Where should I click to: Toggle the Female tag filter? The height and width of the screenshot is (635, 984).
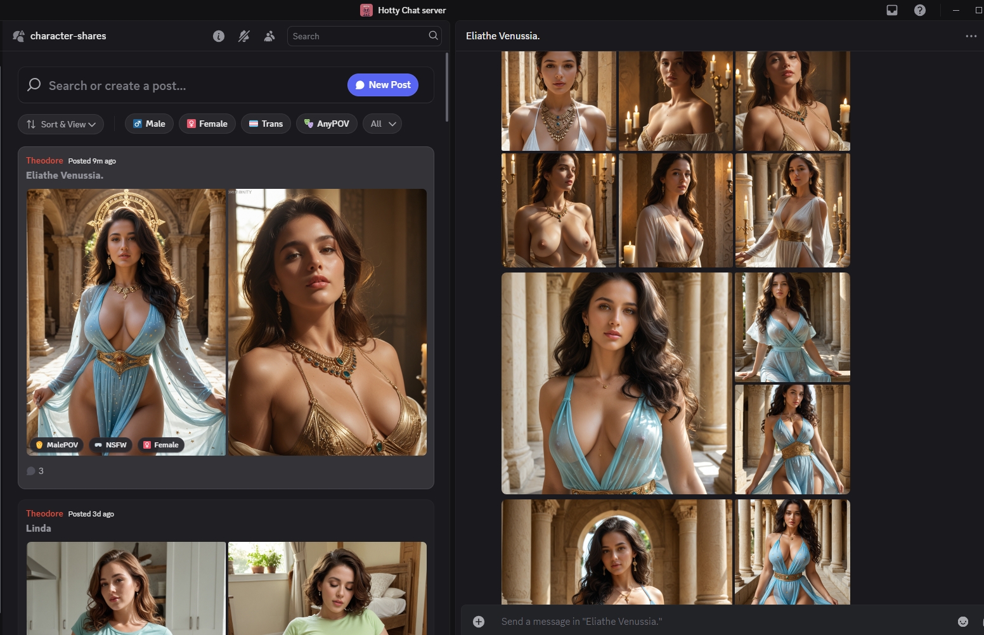(x=207, y=124)
